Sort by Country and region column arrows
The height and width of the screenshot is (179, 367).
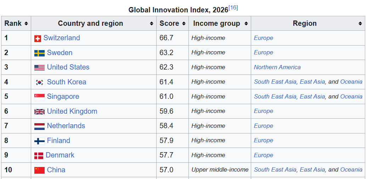(151, 24)
